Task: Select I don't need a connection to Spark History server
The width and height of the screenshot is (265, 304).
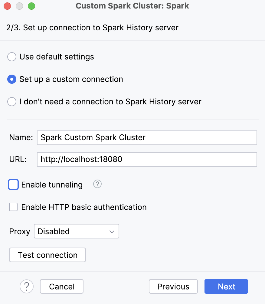Action: 11,102
